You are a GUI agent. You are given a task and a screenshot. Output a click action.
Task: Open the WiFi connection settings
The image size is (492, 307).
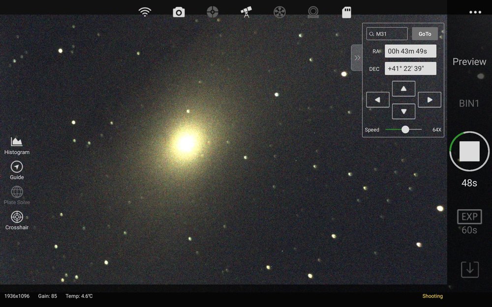pyautogui.click(x=145, y=12)
